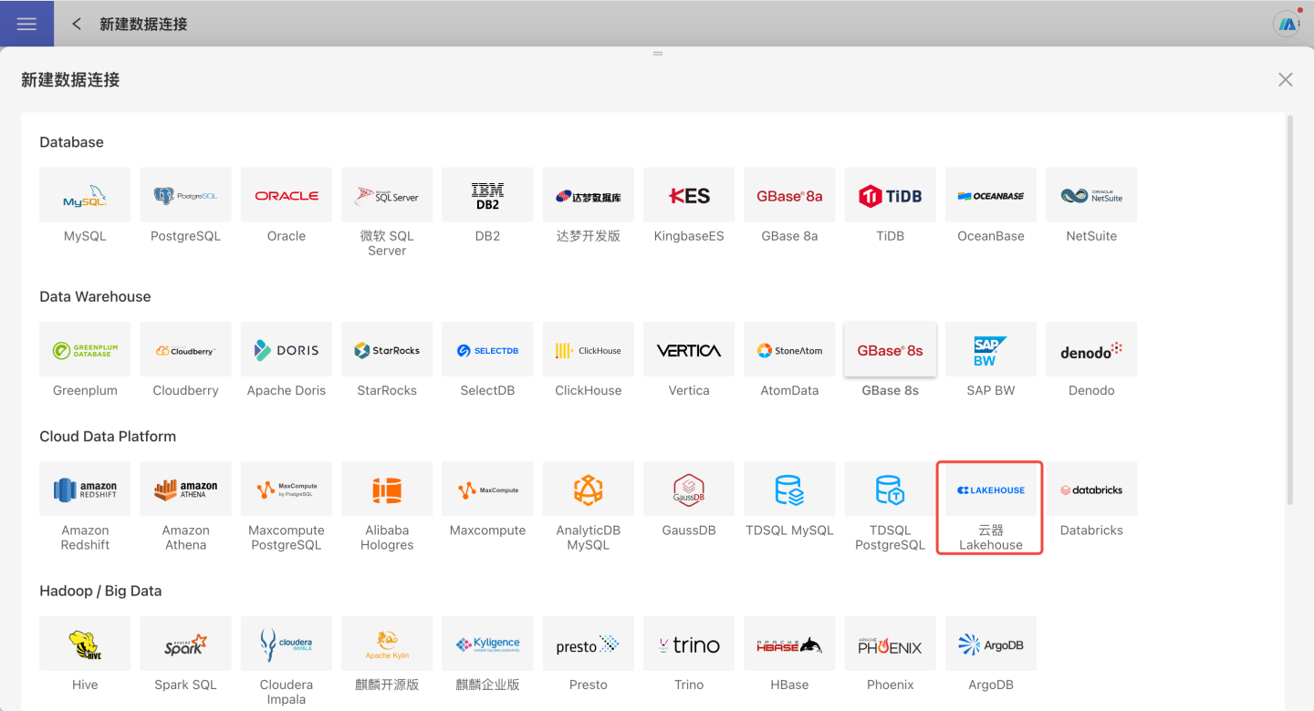Pick the TiDB connector
Image resolution: width=1314 pixels, height=711 pixels.
(x=890, y=195)
